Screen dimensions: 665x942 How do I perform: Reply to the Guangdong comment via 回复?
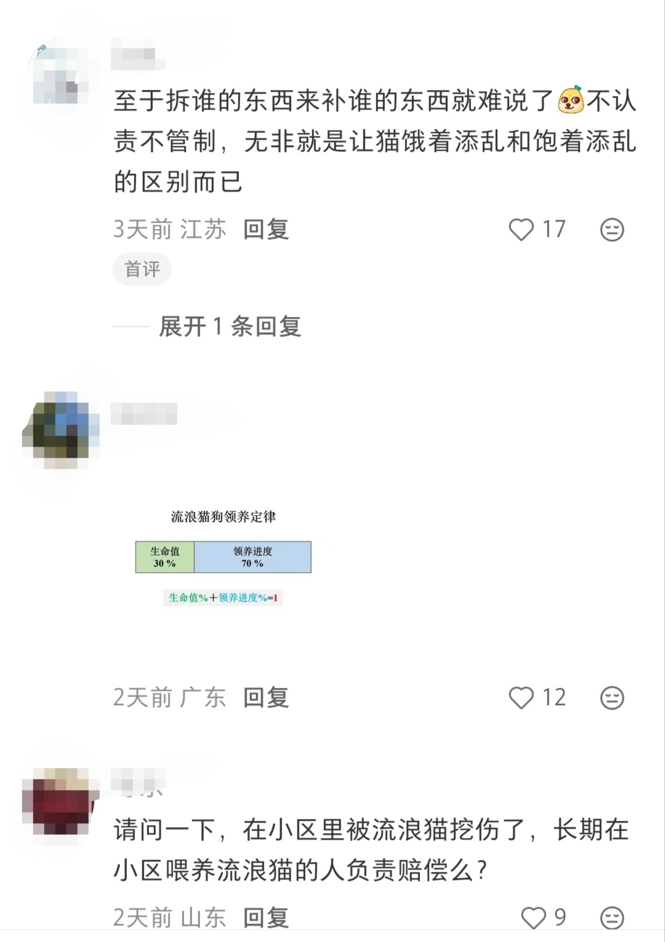point(266,698)
